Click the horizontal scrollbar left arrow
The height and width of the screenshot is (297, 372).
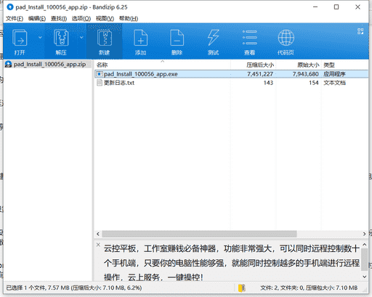[98, 234]
